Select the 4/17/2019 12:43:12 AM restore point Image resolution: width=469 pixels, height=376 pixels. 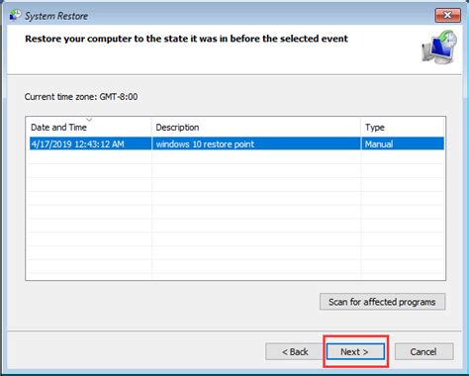[x=236, y=143]
